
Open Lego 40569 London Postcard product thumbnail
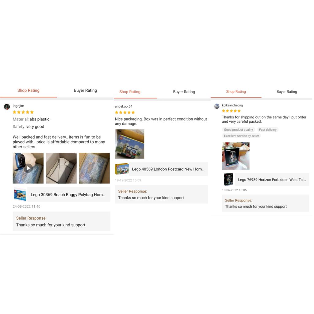(x=122, y=169)
